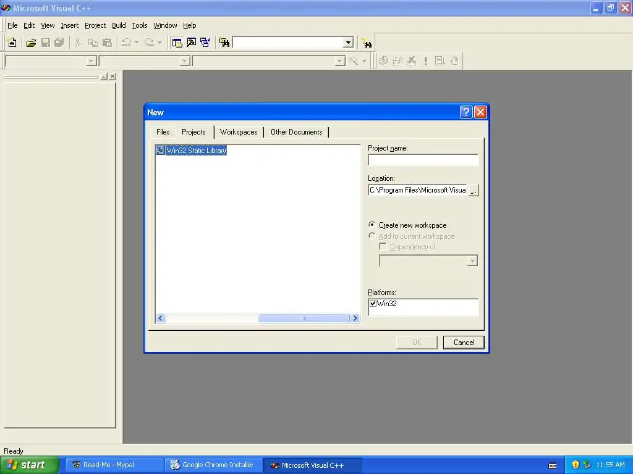Open the Edit menu
Viewport: 633px width, 474px height.
tap(29, 25)
